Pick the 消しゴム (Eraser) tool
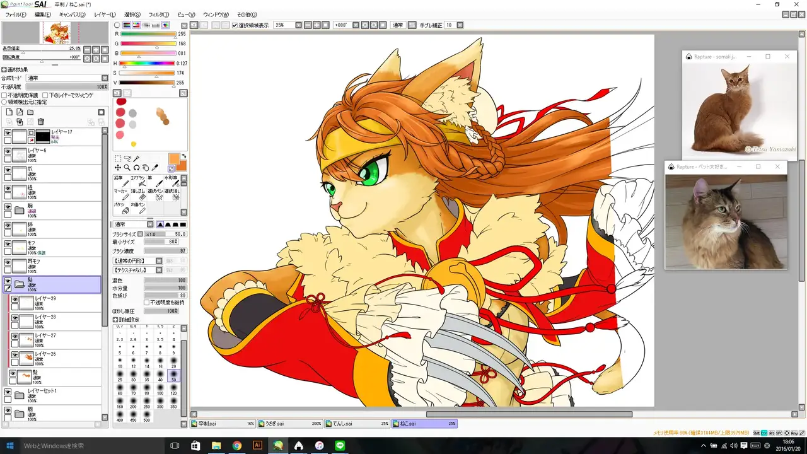The width and height of the screenshot is (807, 454). tap(138, 195)
